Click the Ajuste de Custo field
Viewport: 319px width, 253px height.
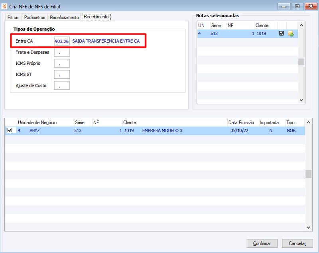(62, 85)
